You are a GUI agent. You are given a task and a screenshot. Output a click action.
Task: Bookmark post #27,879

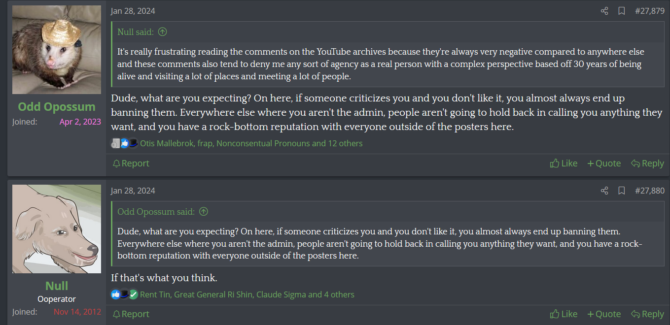(622, 11)
